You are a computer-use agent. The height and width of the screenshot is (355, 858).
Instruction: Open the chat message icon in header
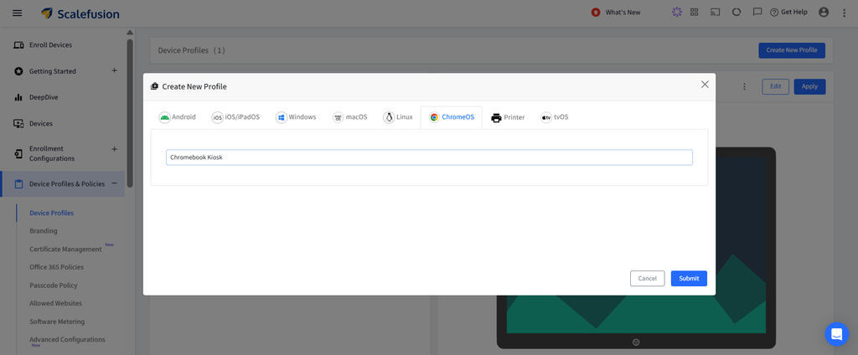point(757,12)
